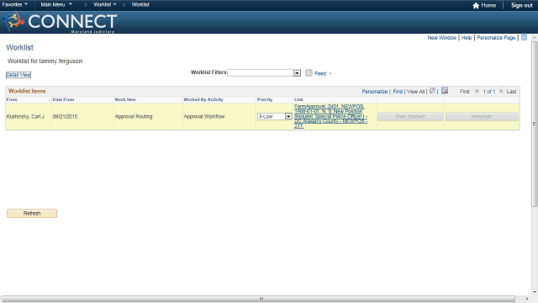Click the page icon beside Personalize Page
Image resolution: width=538 pixels, height=303 pixels.
coord(524,37)
